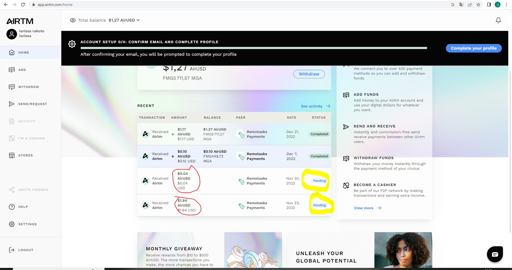Click the Become a Cashier info icon
The height and width of the screenshot is (270, 512).
tap(346, 186)
